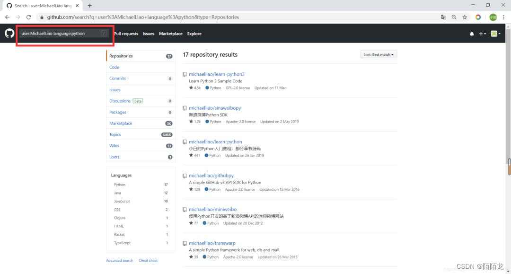Image resolution: width=511 pixels, height=274 pixels.
Task: Filter results by JavaScript language
Action: 141,201
